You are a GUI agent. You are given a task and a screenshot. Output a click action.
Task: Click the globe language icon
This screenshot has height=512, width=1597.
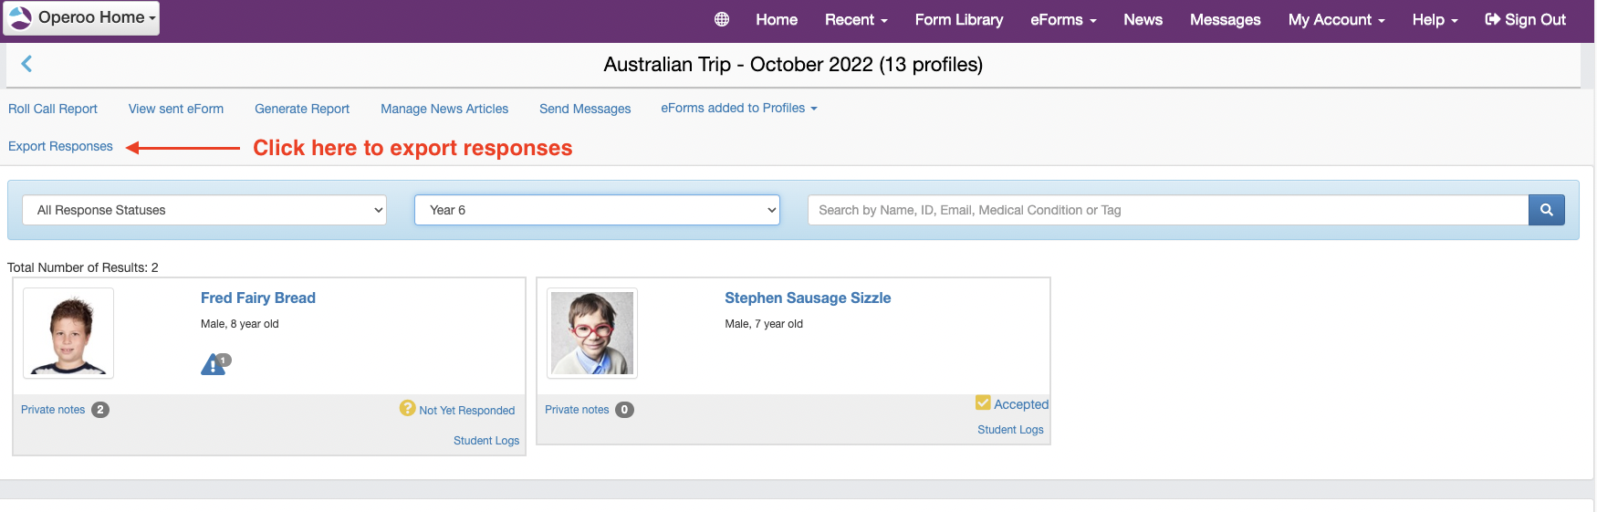(x=722, y=19)
